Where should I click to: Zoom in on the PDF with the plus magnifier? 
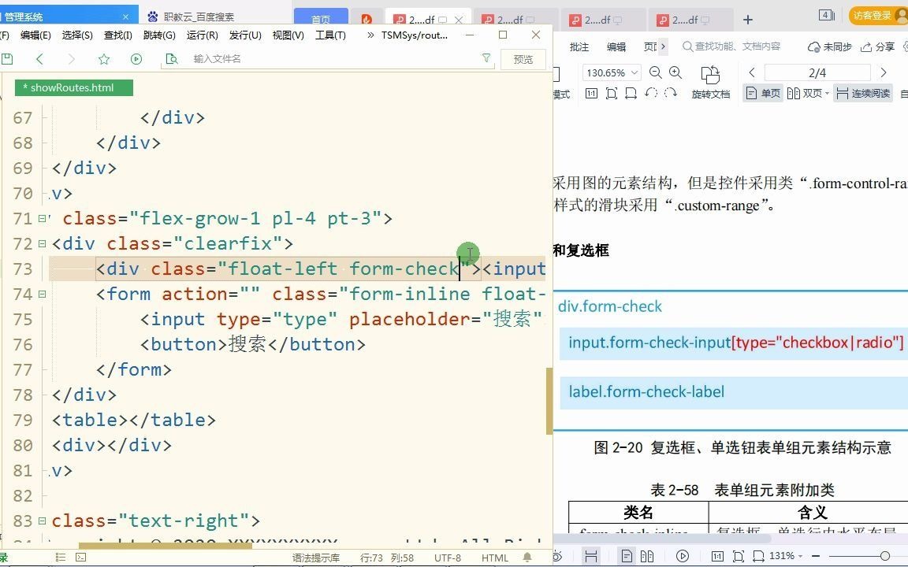tap(675, 72)
